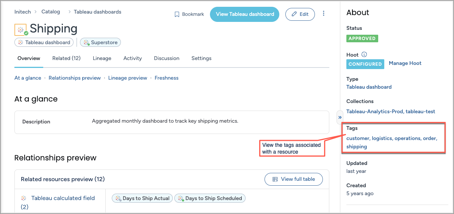Click the Manage Hoot link
This screenshot has width=454, height=214.
click(405, 63)
